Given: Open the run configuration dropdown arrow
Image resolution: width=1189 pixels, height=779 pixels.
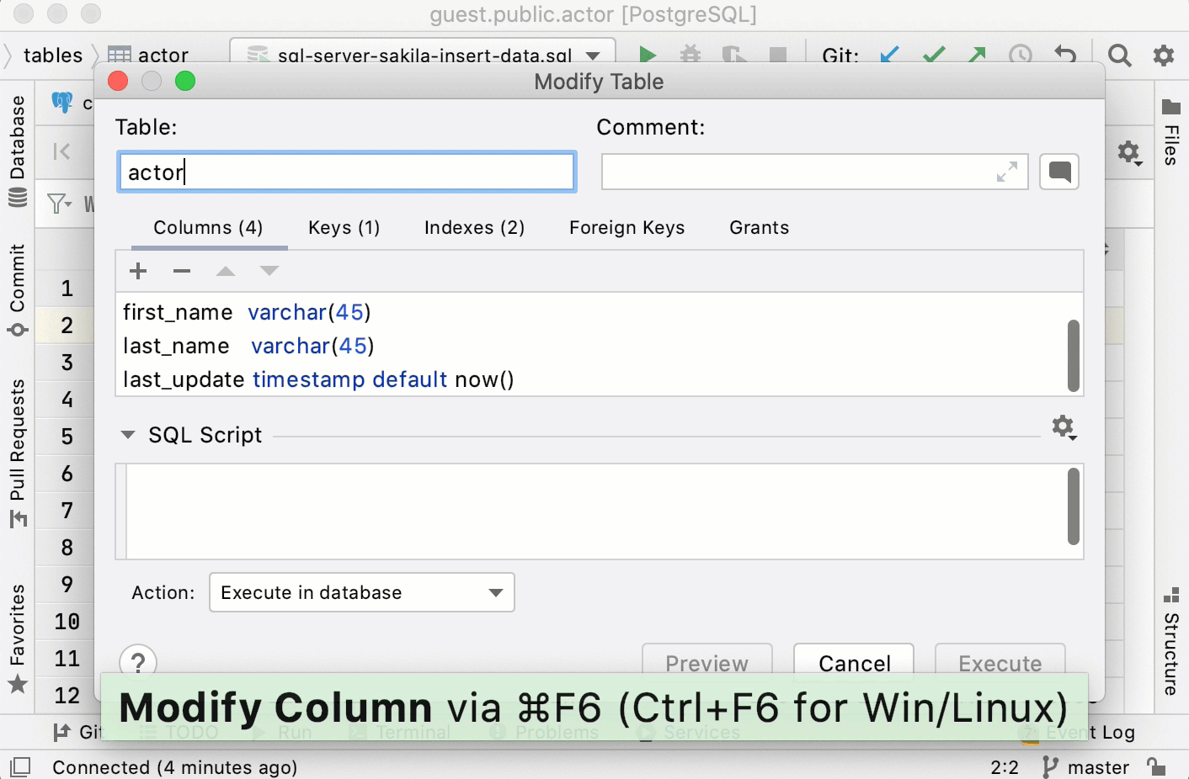Looking at the screenshot, I should (x=593, y=56).
